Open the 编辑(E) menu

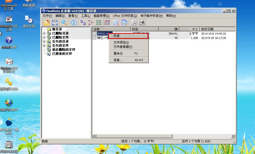pos(60,16)
